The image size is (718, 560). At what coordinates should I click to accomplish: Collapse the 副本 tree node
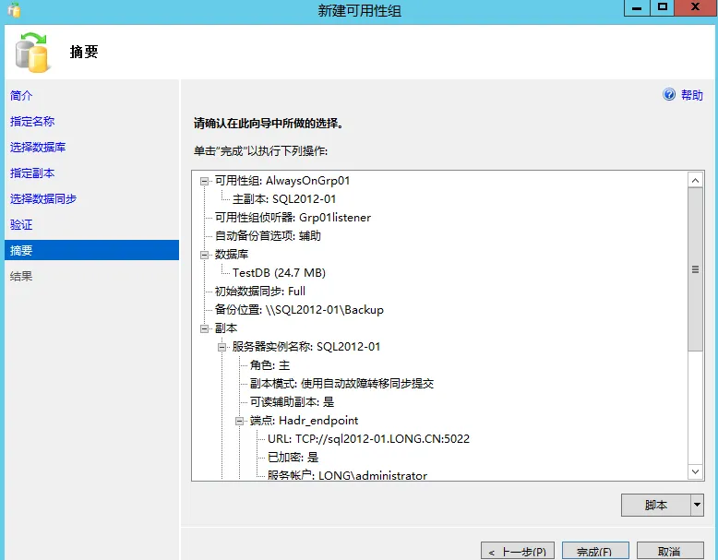coord(204,328)
